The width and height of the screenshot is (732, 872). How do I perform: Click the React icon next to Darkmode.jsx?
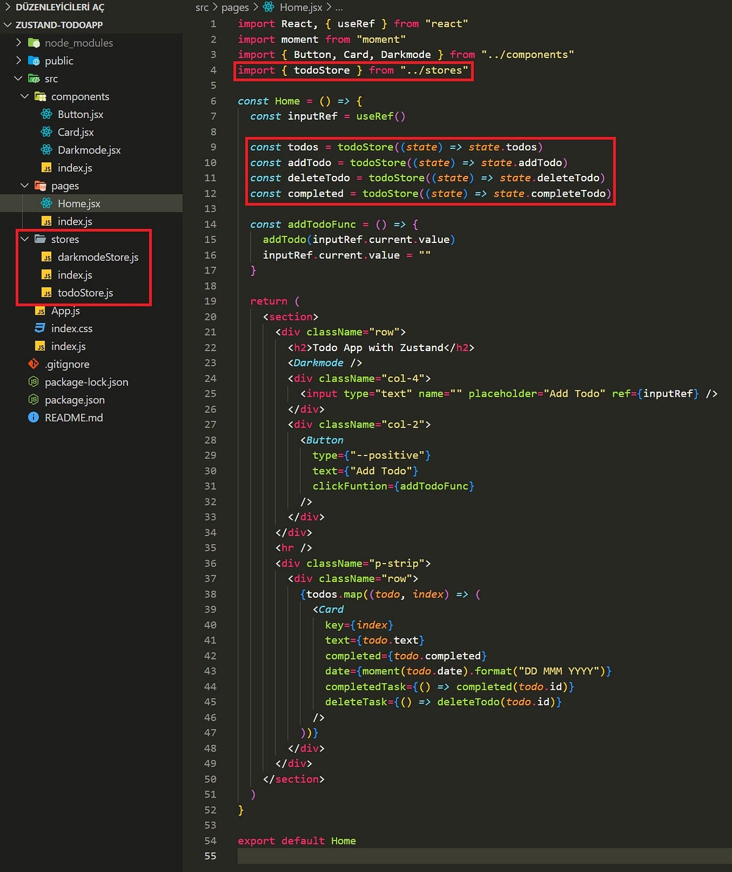point(47,150)
